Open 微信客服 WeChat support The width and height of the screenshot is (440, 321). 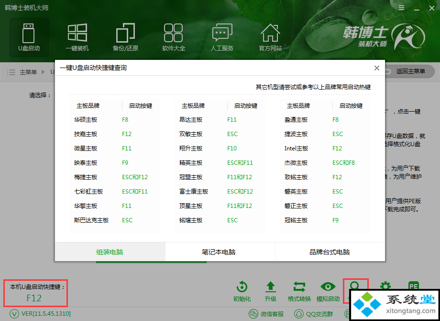(x=266, y=314)
